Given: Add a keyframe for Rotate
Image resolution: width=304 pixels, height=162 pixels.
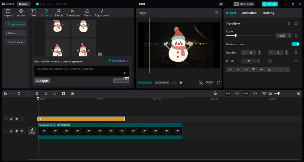Looking at the screenshot, I should [296, 61].
